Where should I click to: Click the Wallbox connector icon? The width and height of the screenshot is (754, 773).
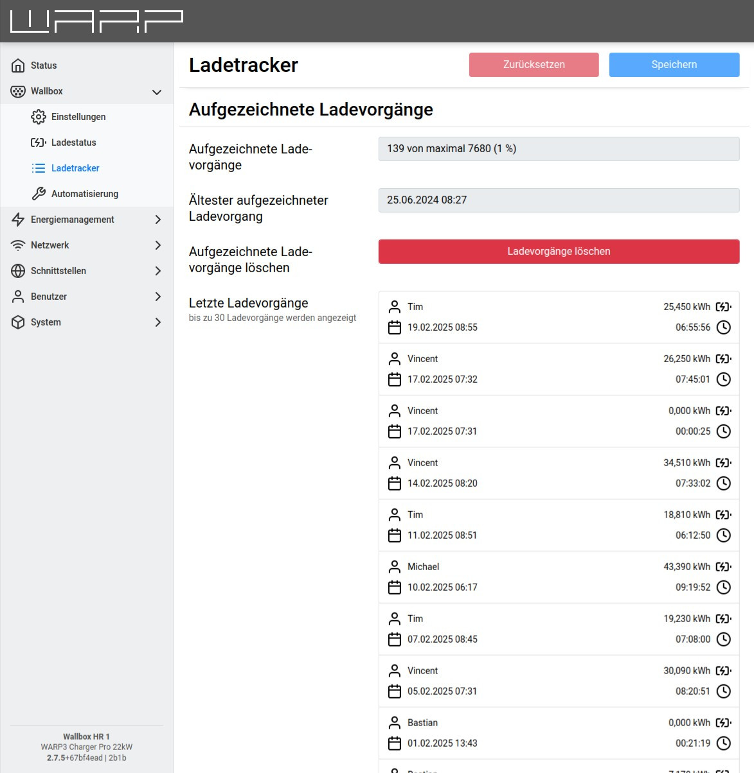[x=18, y=91]
